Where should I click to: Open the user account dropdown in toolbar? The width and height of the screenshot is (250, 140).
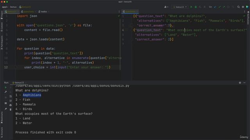pos(166,7)
